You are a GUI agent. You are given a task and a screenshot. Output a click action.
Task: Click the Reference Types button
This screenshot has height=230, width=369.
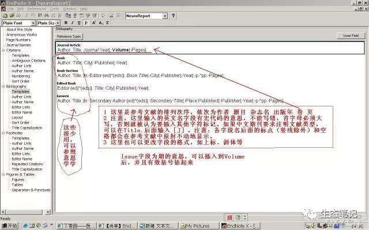69,37
